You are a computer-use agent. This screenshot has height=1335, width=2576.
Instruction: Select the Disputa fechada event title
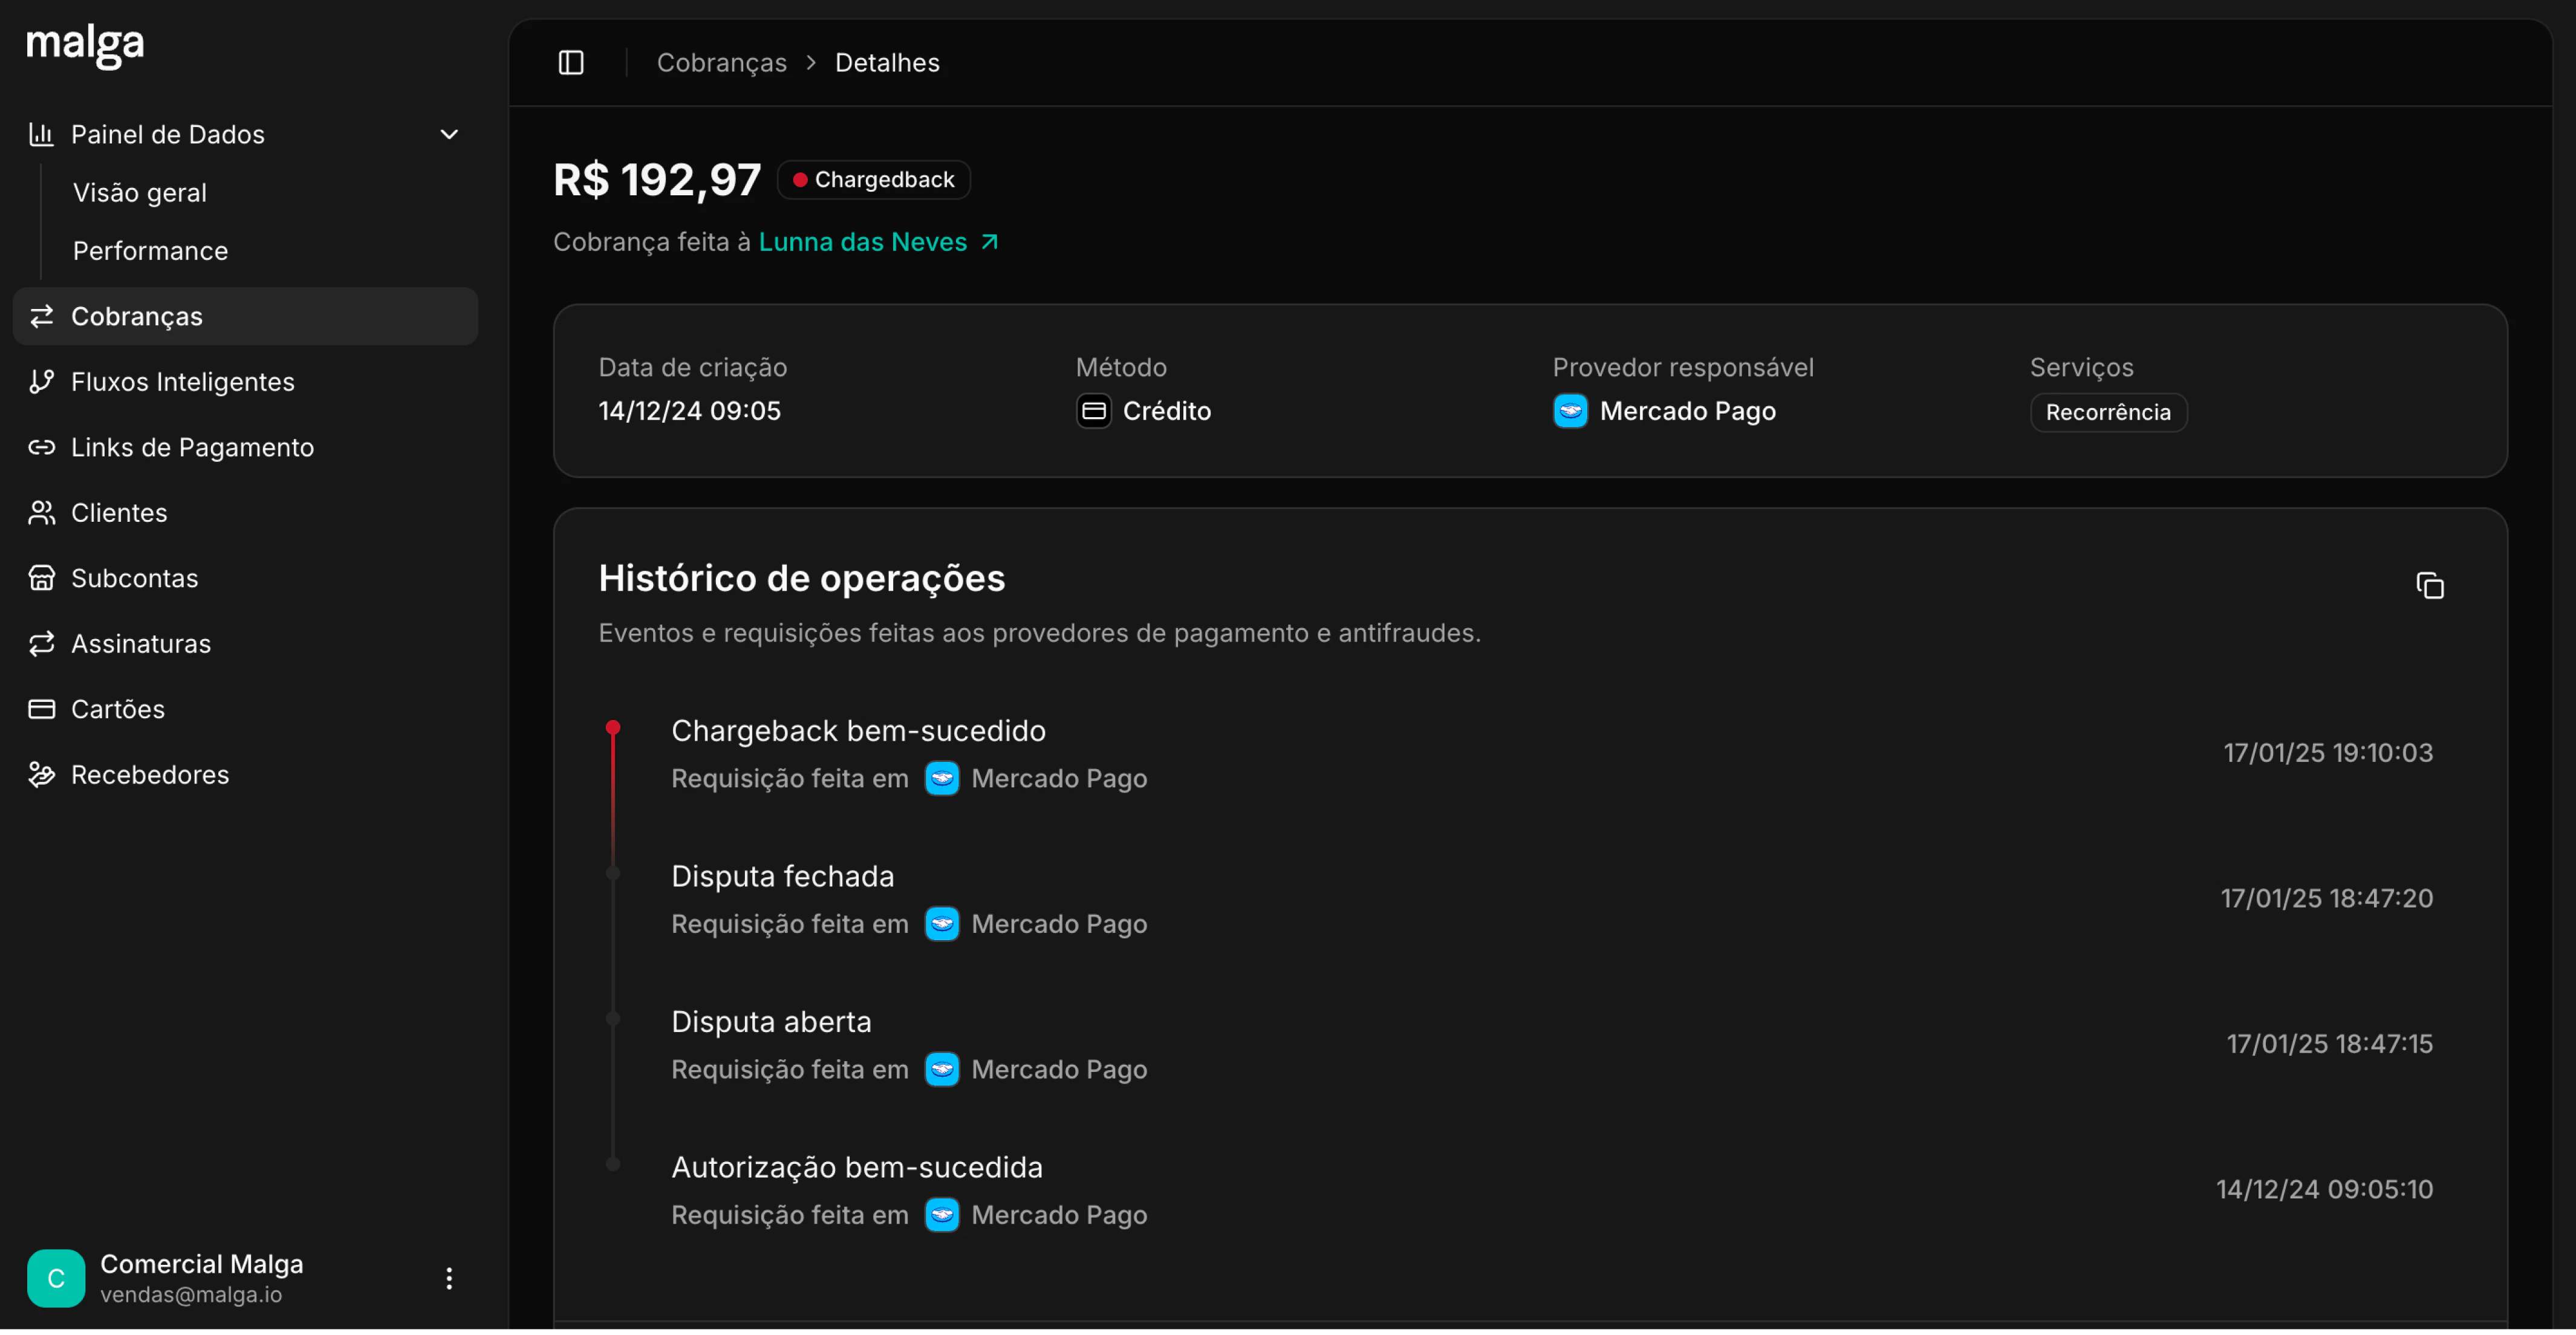[782, 877]
